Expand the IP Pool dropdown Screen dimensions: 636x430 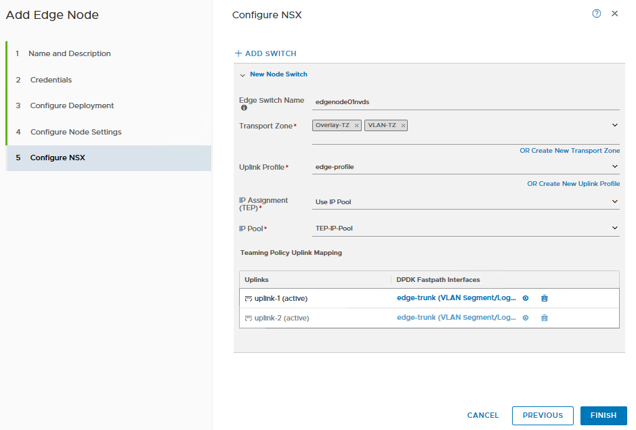tap(615, 228)
